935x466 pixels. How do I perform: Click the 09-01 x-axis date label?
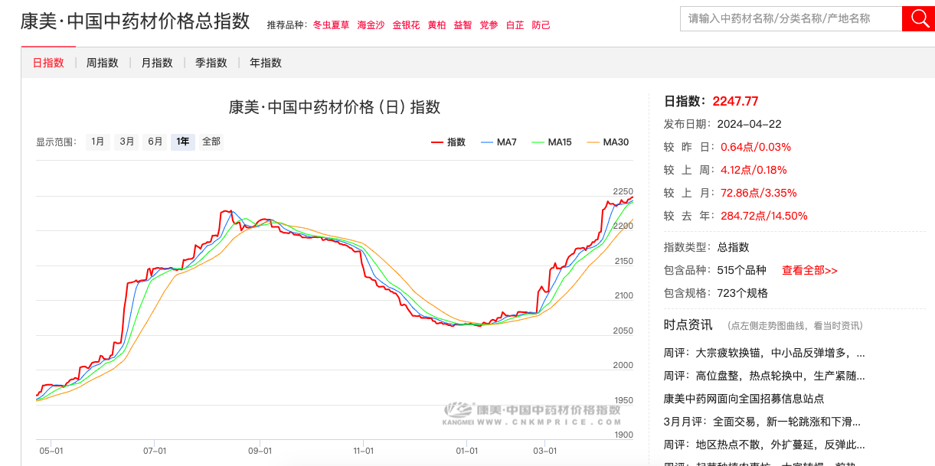[260, 451]
